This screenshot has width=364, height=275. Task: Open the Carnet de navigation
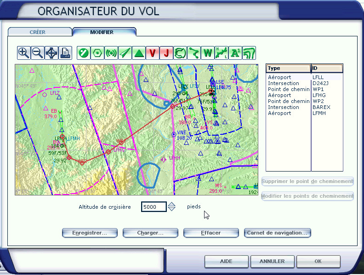click(277, 233)
